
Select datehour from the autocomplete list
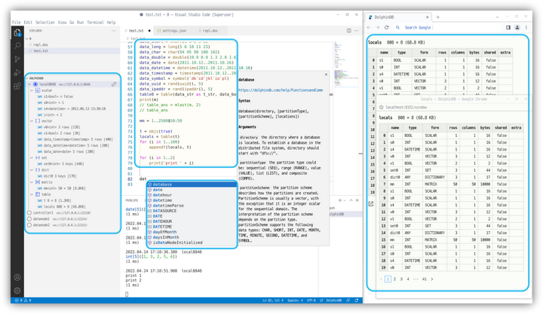[x=162, y=195]
